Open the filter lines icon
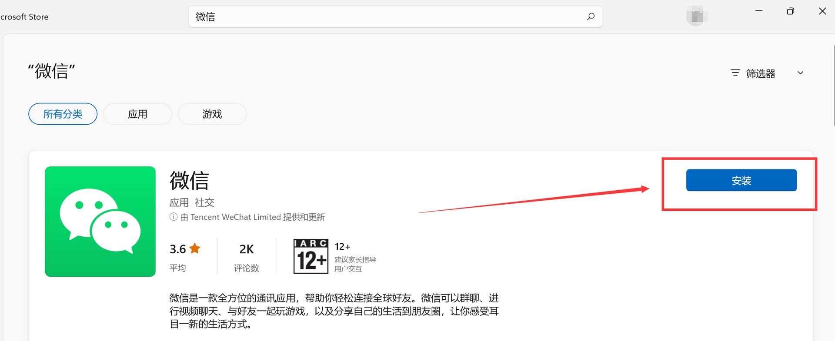The image size is (835, 341). tap(735, 73)
